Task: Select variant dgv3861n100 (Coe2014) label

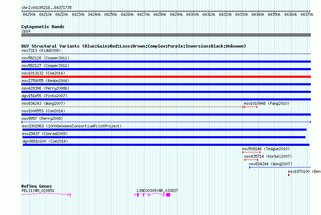Action: [45, 141]
